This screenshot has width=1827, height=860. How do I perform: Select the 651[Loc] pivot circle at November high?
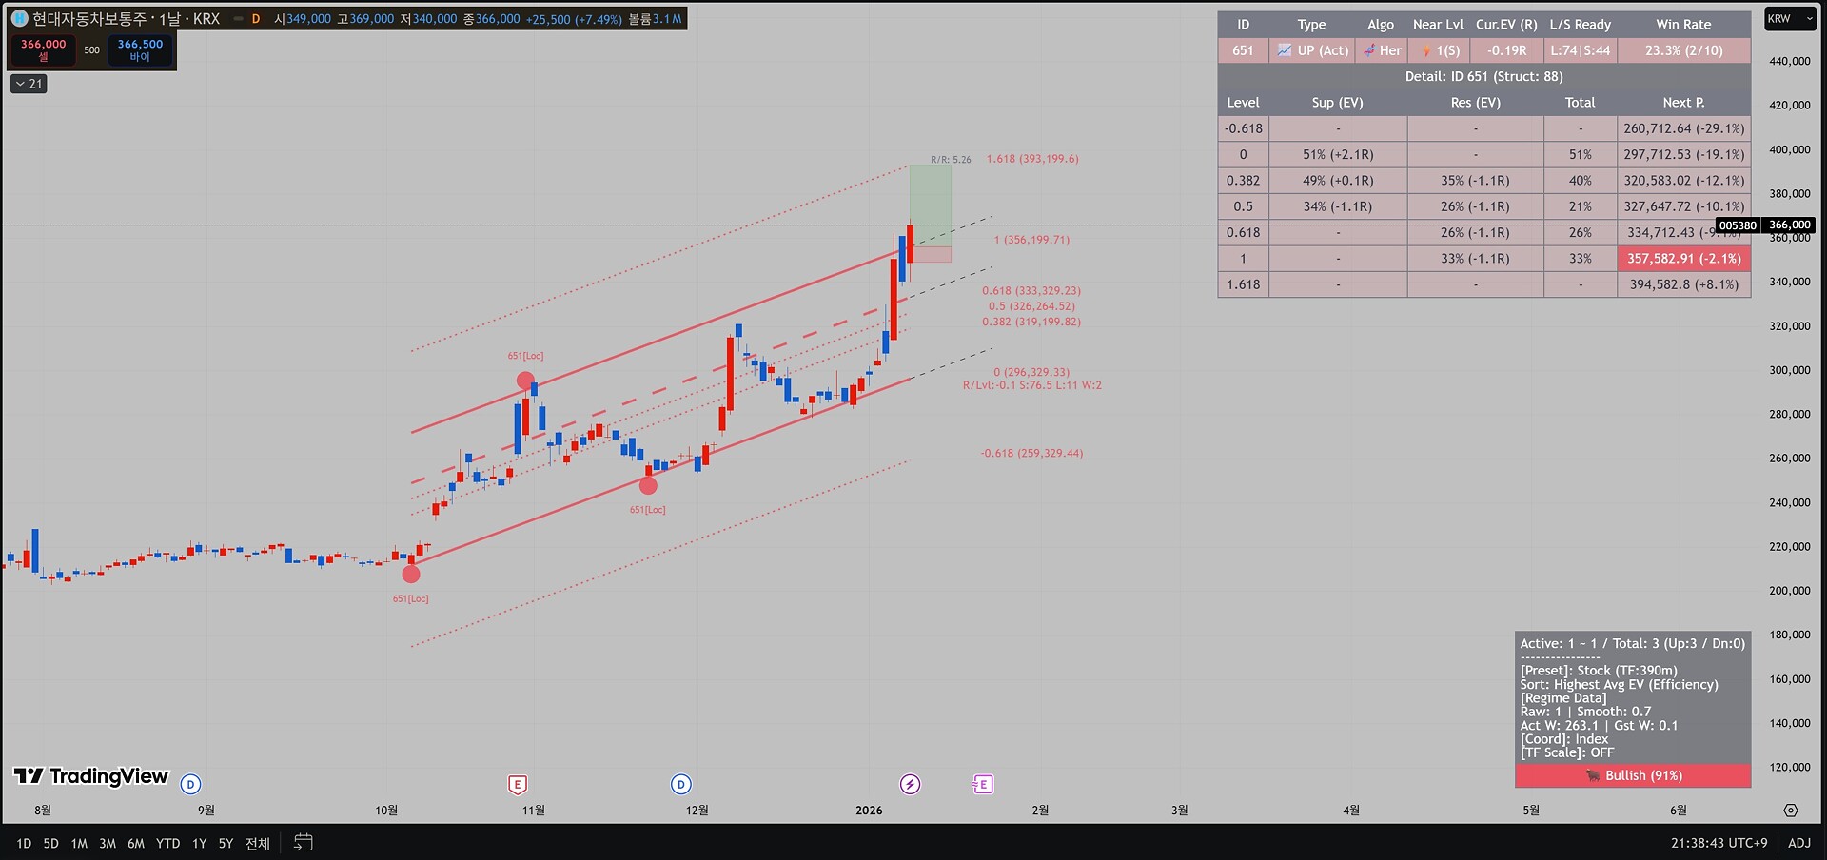tap(525, 381)
